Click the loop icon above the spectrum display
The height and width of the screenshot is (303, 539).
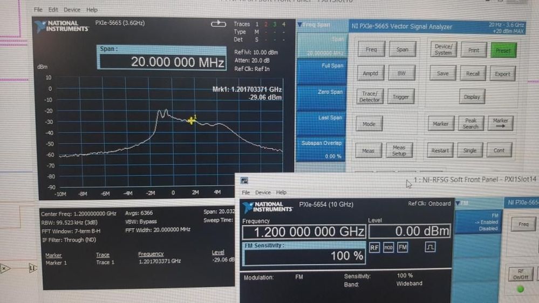pyautogui.click(x=219, y=24)
